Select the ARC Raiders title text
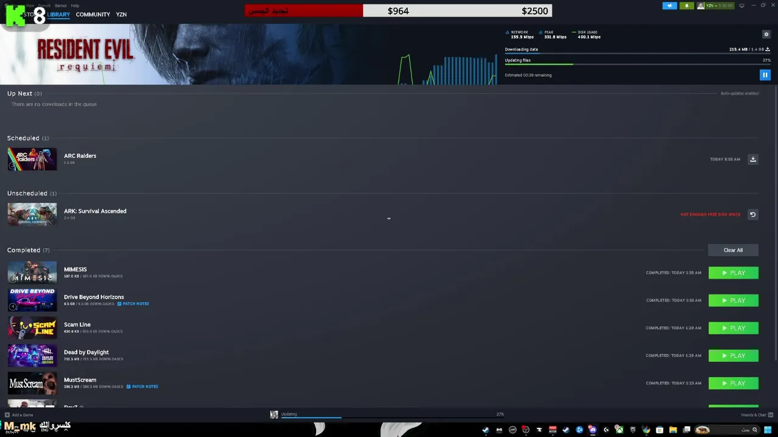Screen dimensions: 778x437 pos(80,156)
